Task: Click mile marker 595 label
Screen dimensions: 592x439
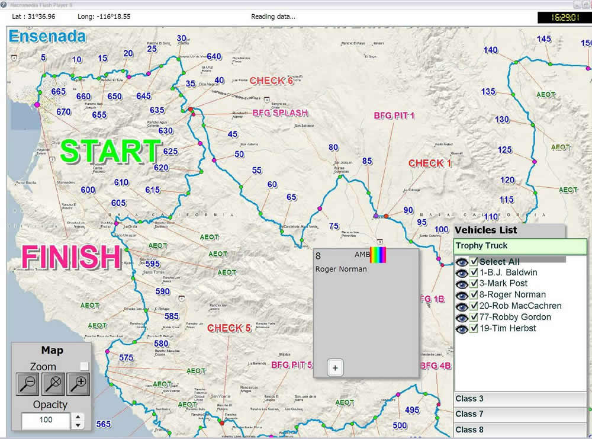Action: pyautogui.click(x=153, y=264)
